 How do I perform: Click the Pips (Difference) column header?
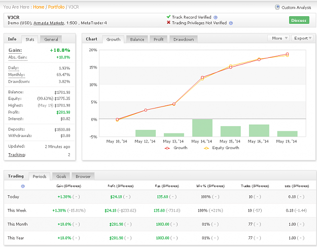tap(167, 186)
